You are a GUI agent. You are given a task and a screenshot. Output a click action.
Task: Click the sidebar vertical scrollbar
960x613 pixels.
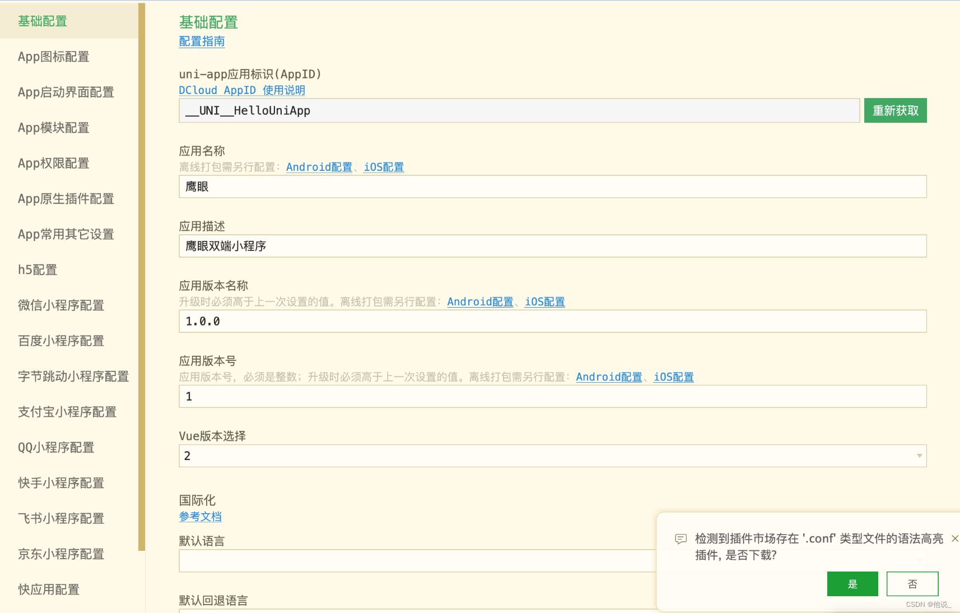[x=142, y=277]
